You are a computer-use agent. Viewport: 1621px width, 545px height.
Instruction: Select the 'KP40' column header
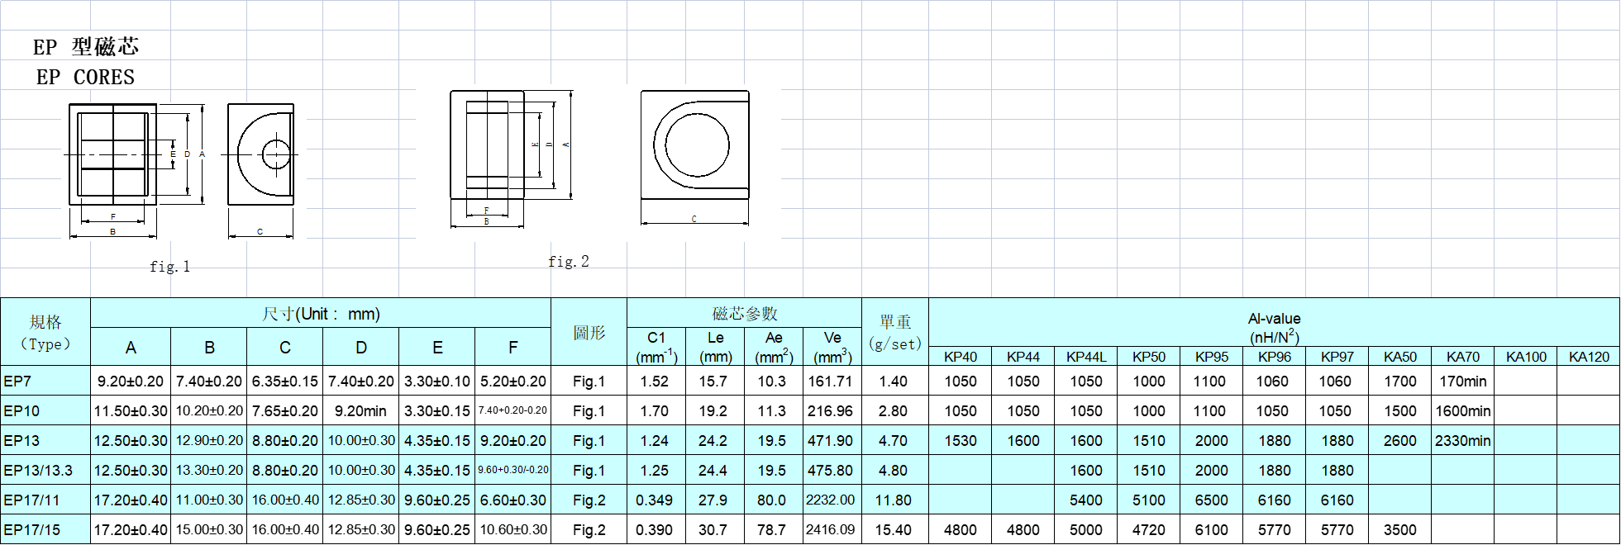(x=961, y=357)
